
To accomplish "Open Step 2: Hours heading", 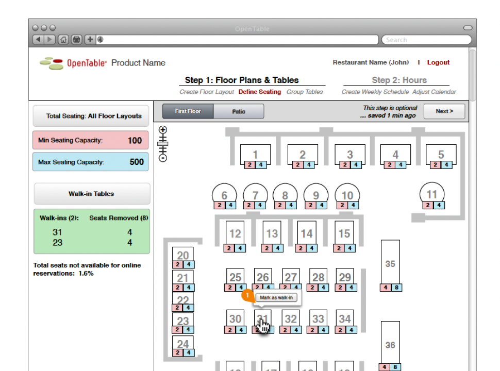I will [x=399, y=80].
